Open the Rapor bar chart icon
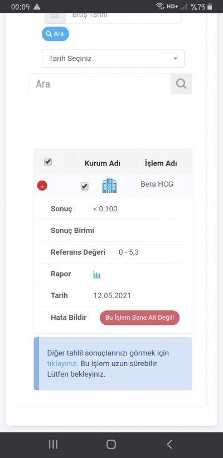This screenshot has width=223, height=458. point(97,275)
